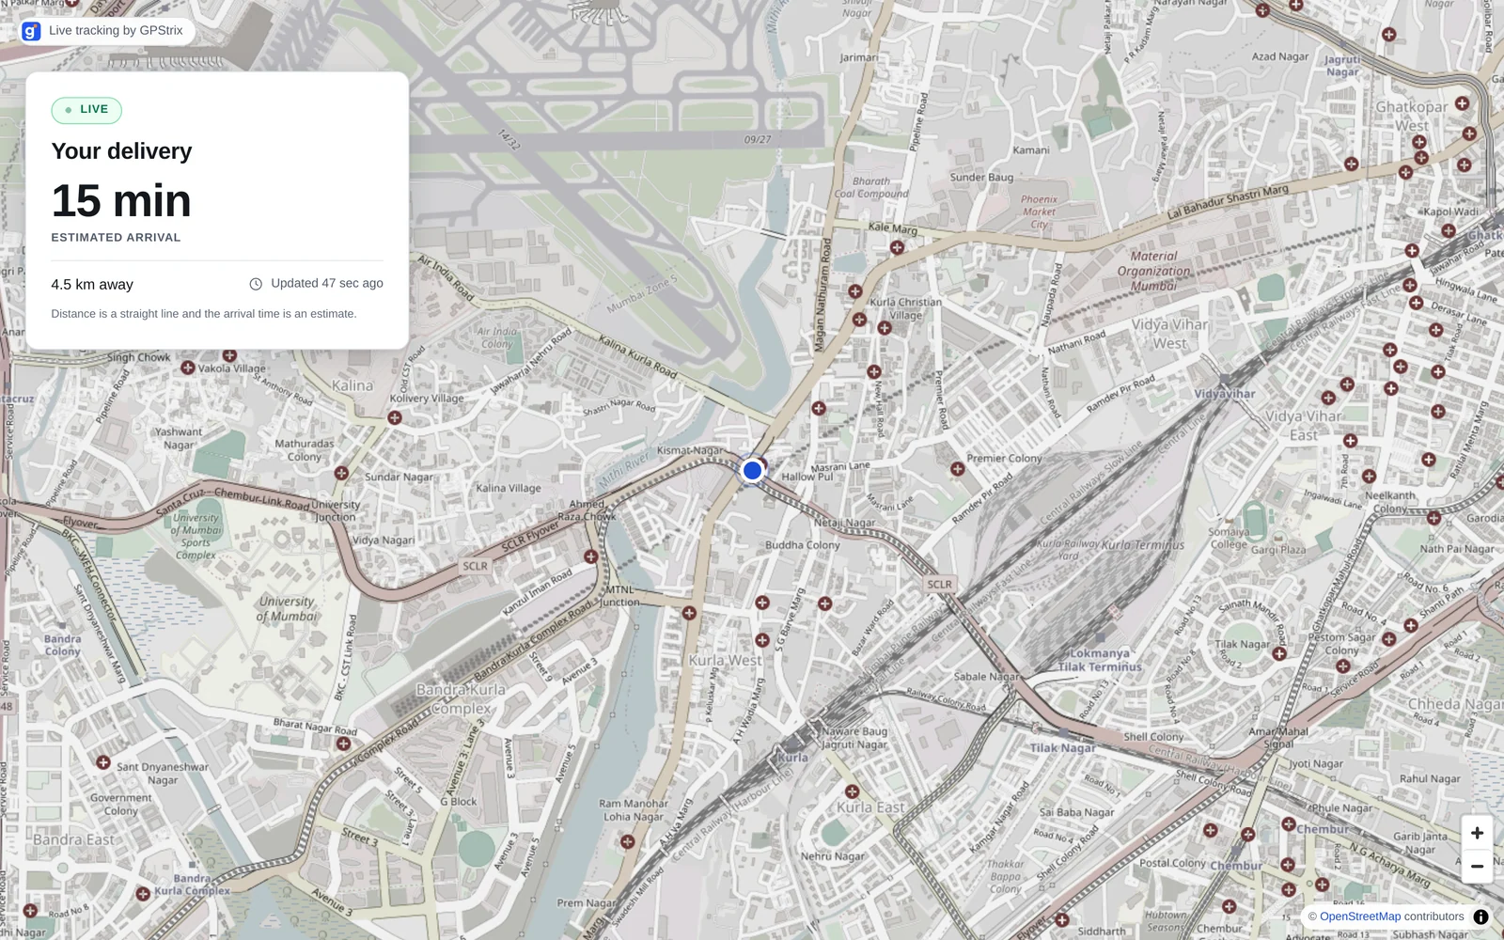Click the Live tracking by GPStrix badge
This screenshot has width=1504, height=940.
pyautogui.click(x=107, y=31)
